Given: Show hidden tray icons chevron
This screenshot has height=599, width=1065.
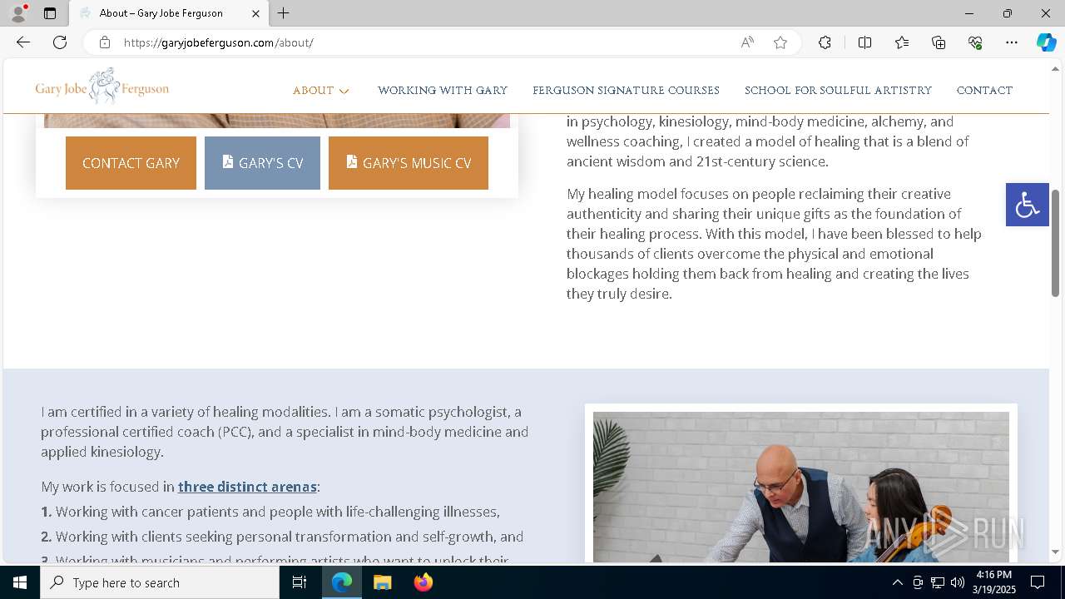Looking at the screenshot, I should click(897, 582).
